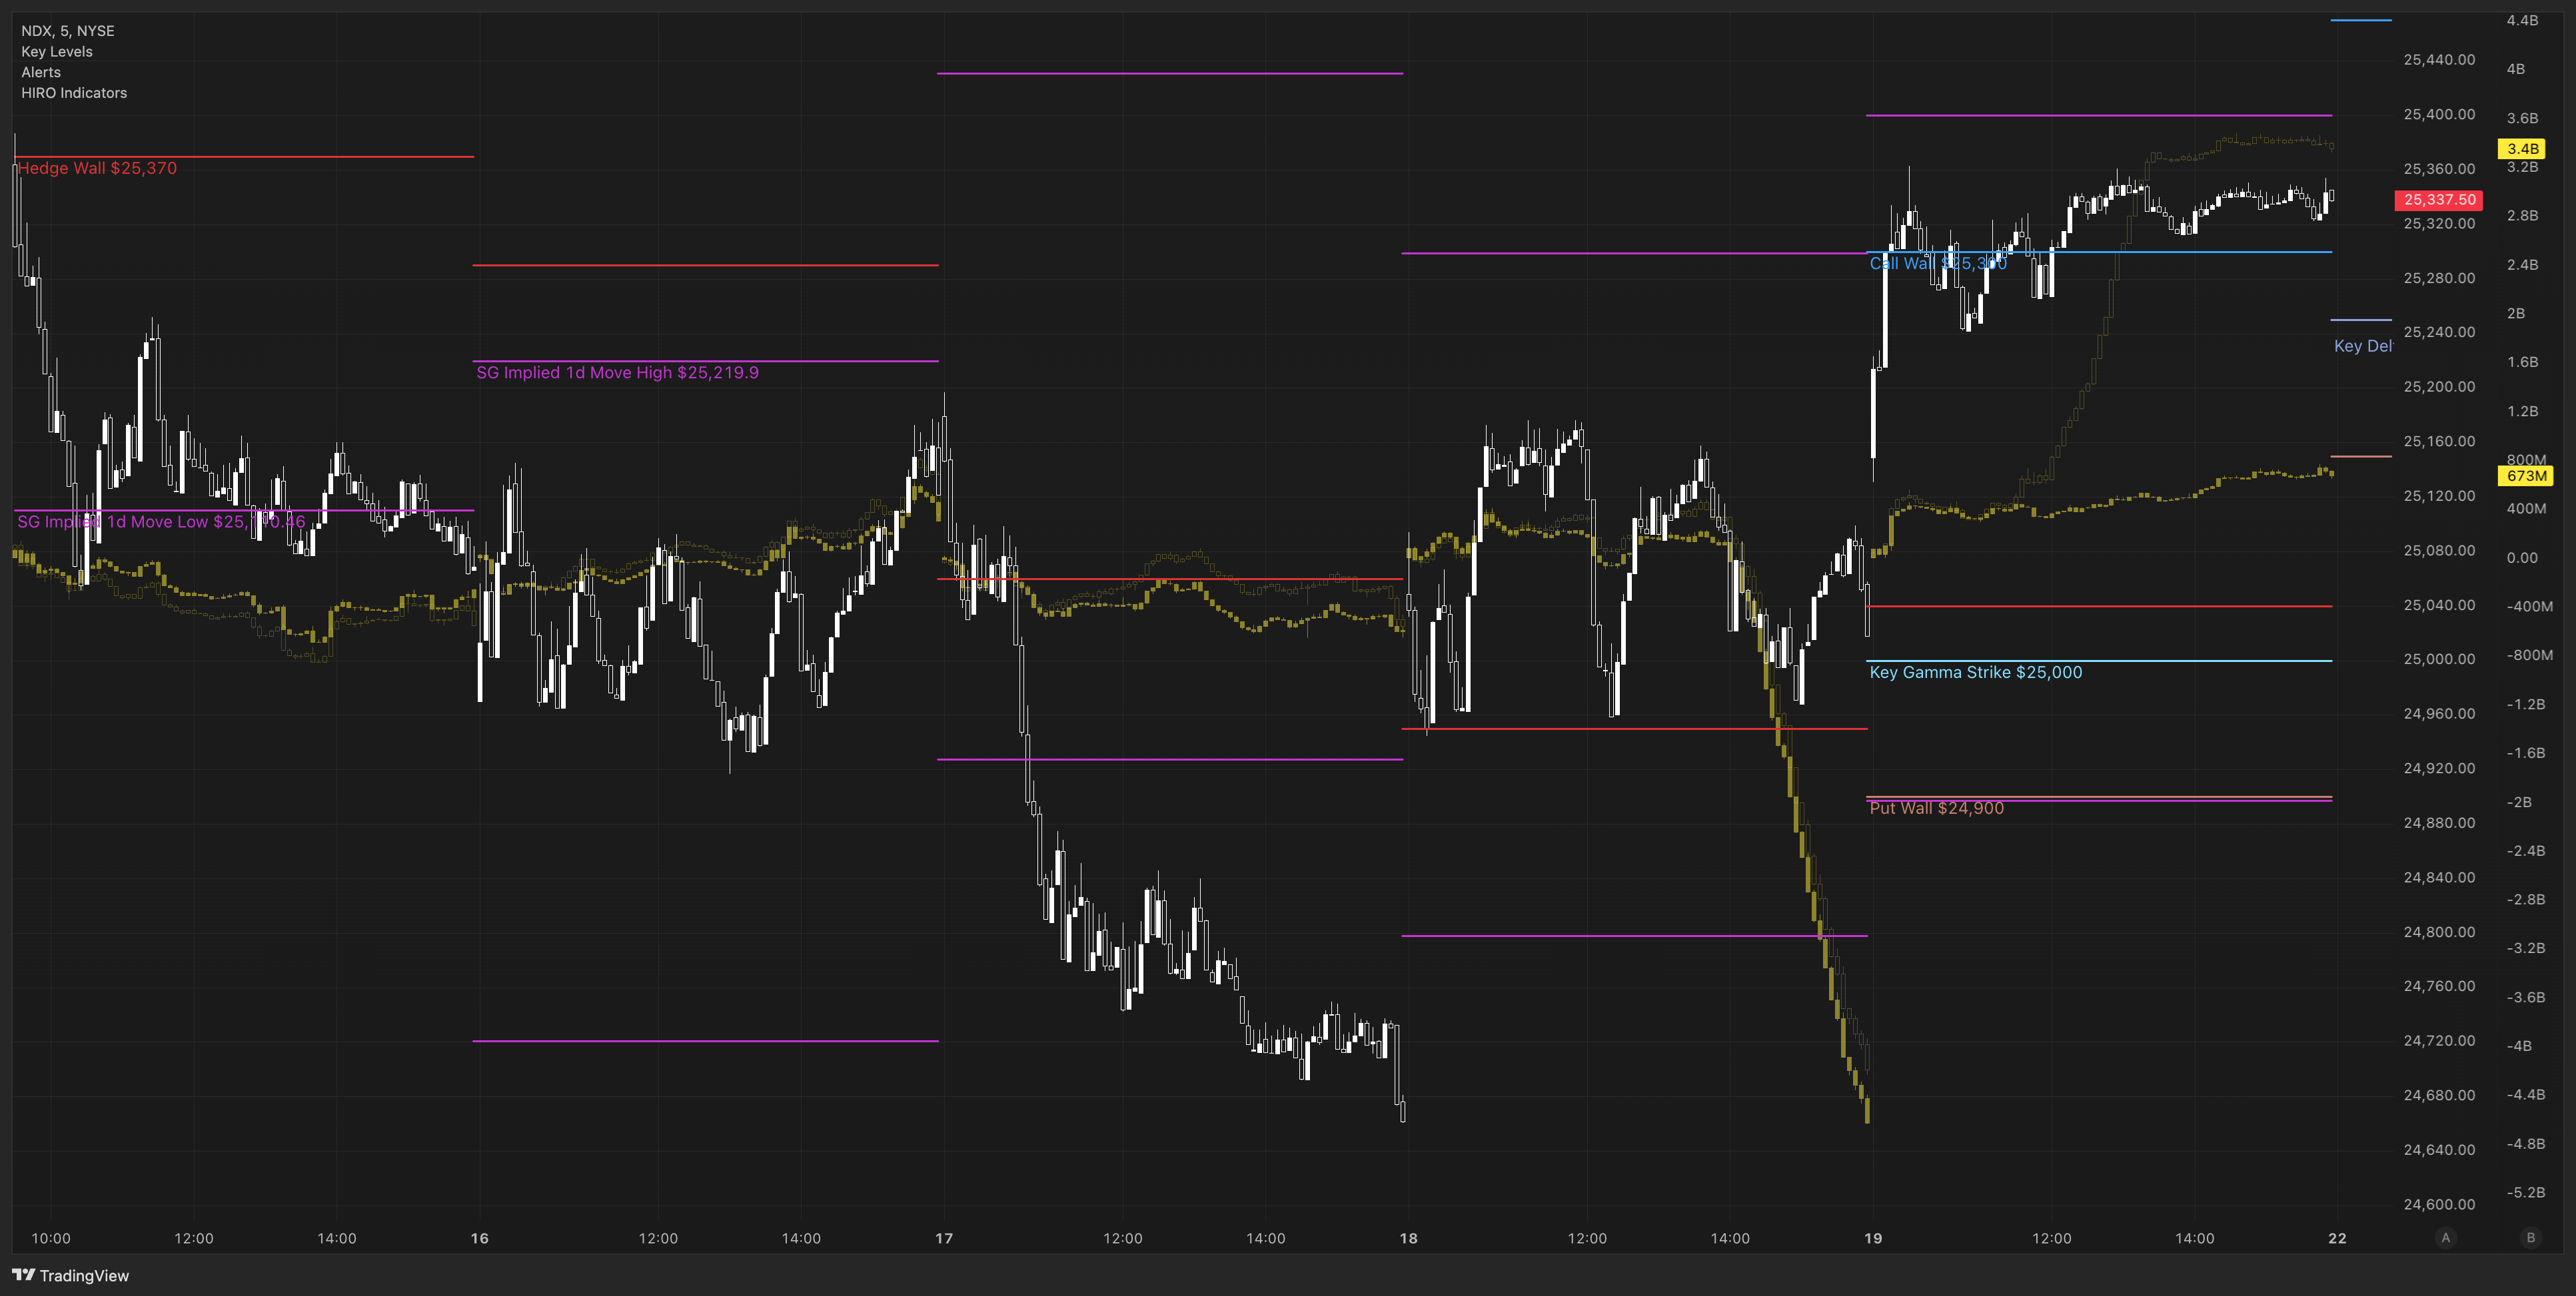
Task: Toggle the B scale button
Action: (2531, 1238)
